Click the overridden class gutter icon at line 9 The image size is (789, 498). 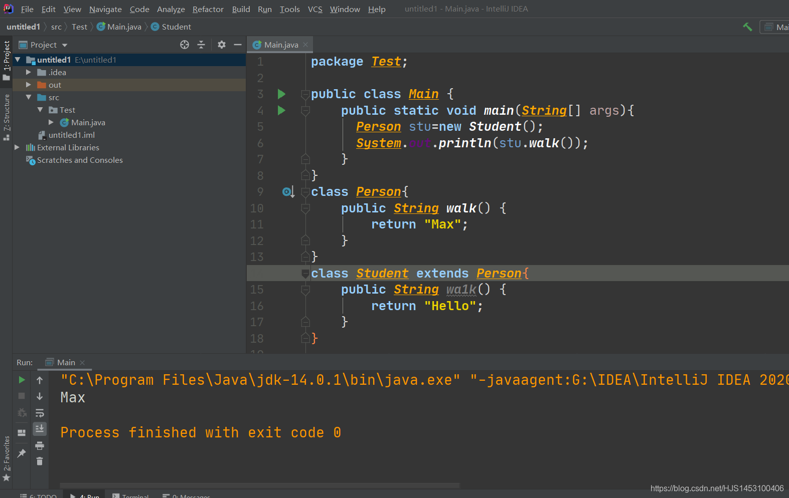[x=288, y=192]
